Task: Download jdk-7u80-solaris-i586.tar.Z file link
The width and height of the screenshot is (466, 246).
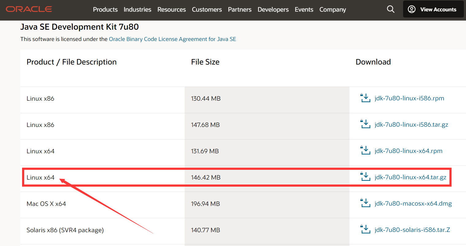Action: (x=412, y=230)
